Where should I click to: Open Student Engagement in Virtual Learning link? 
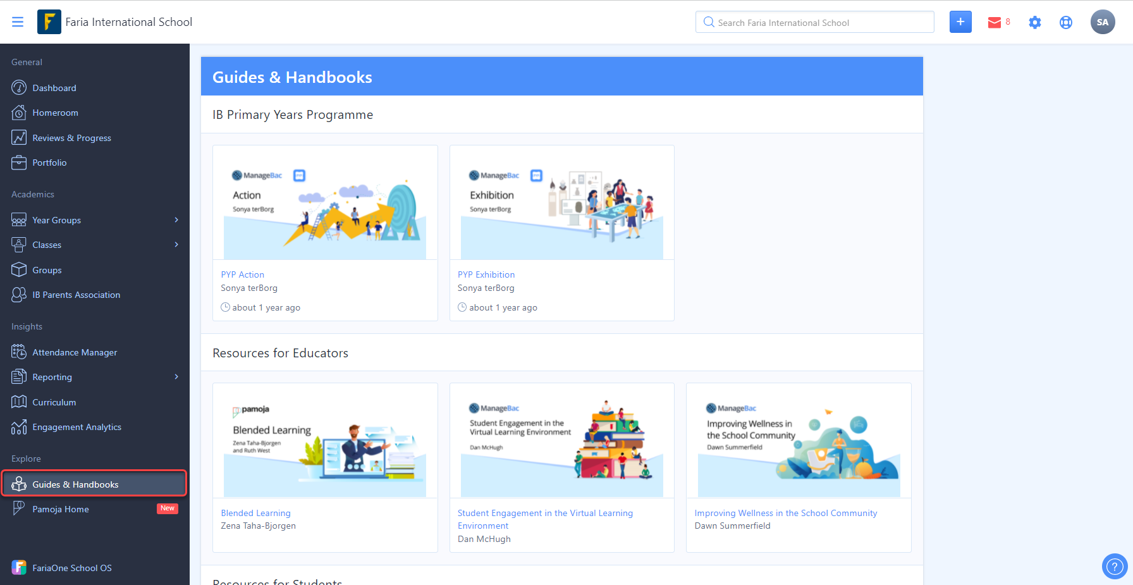(x=545, y=519)
